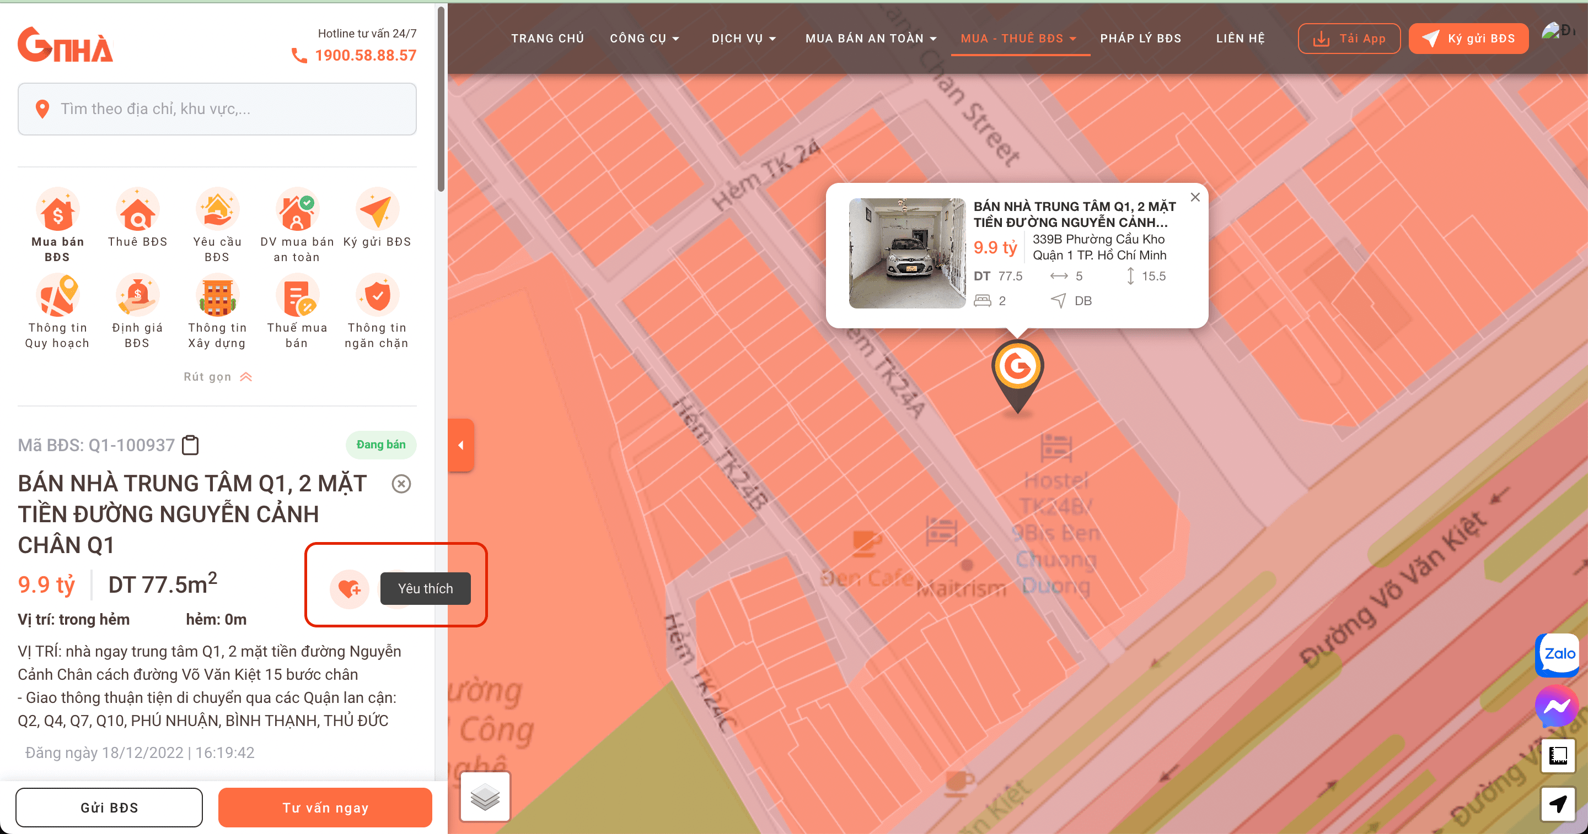Choose DV mua bán an toàn icon

[x=297, y=210]
